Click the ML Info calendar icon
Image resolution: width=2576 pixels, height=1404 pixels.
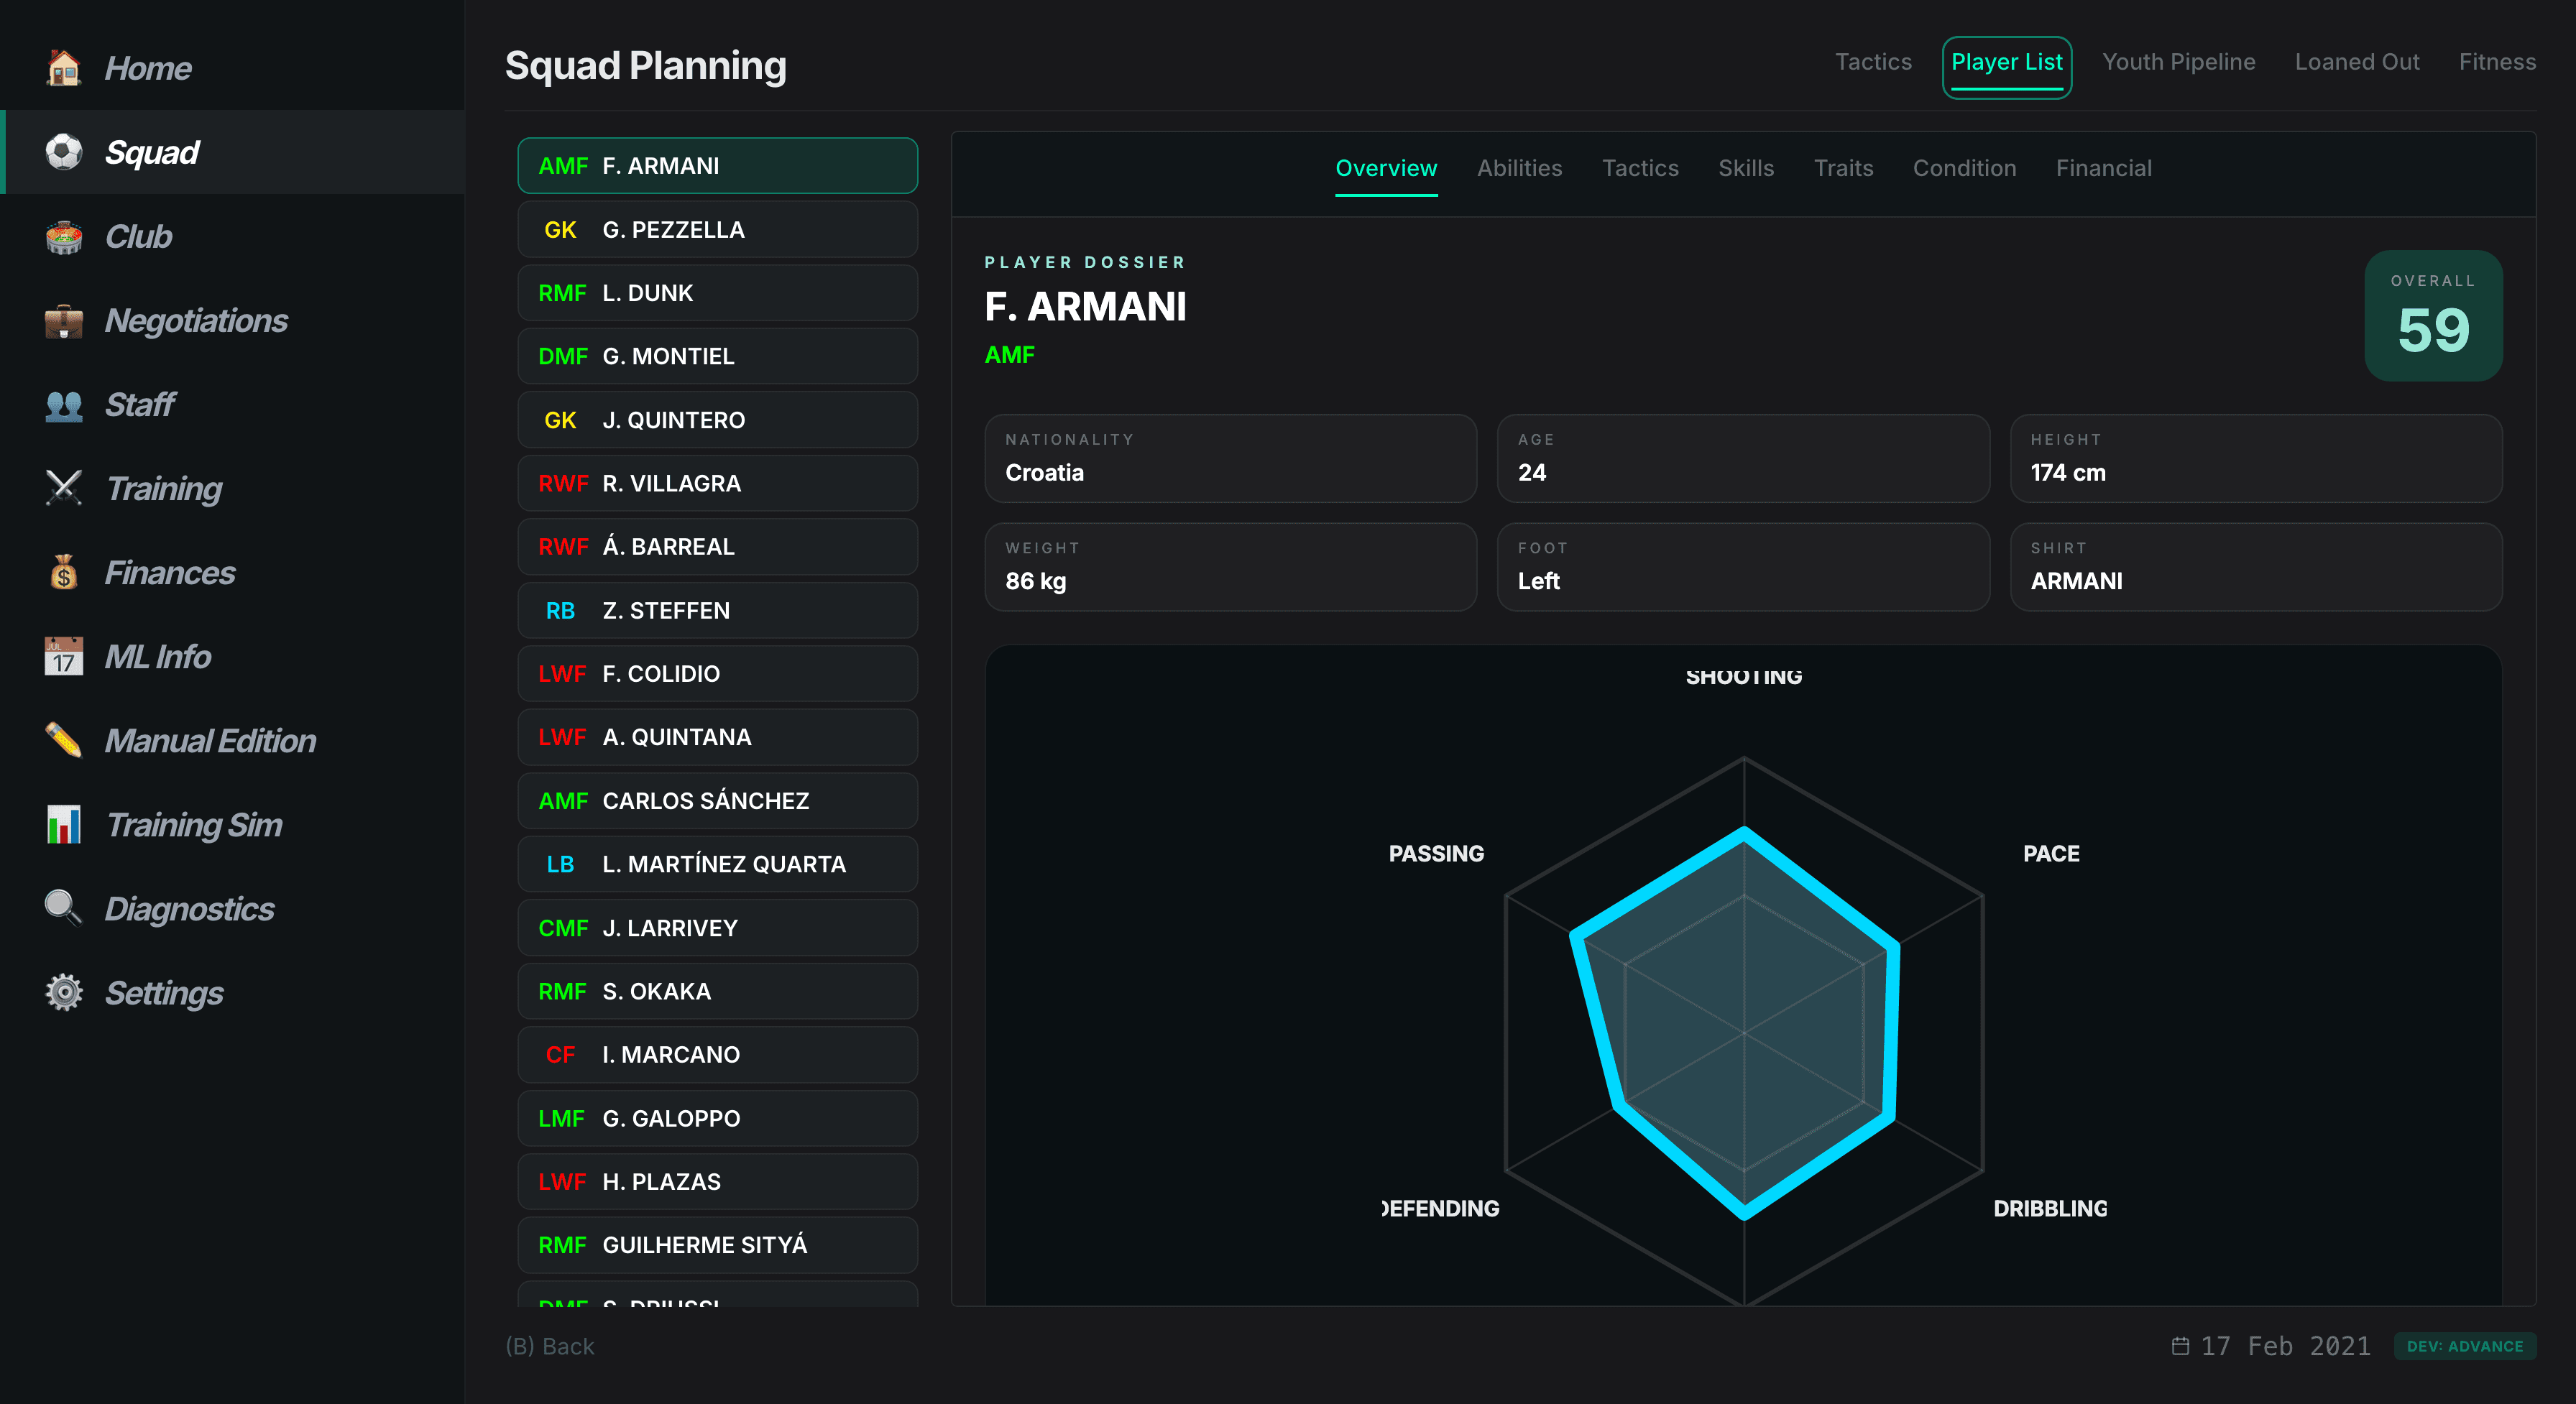click(x=64, y=656)
